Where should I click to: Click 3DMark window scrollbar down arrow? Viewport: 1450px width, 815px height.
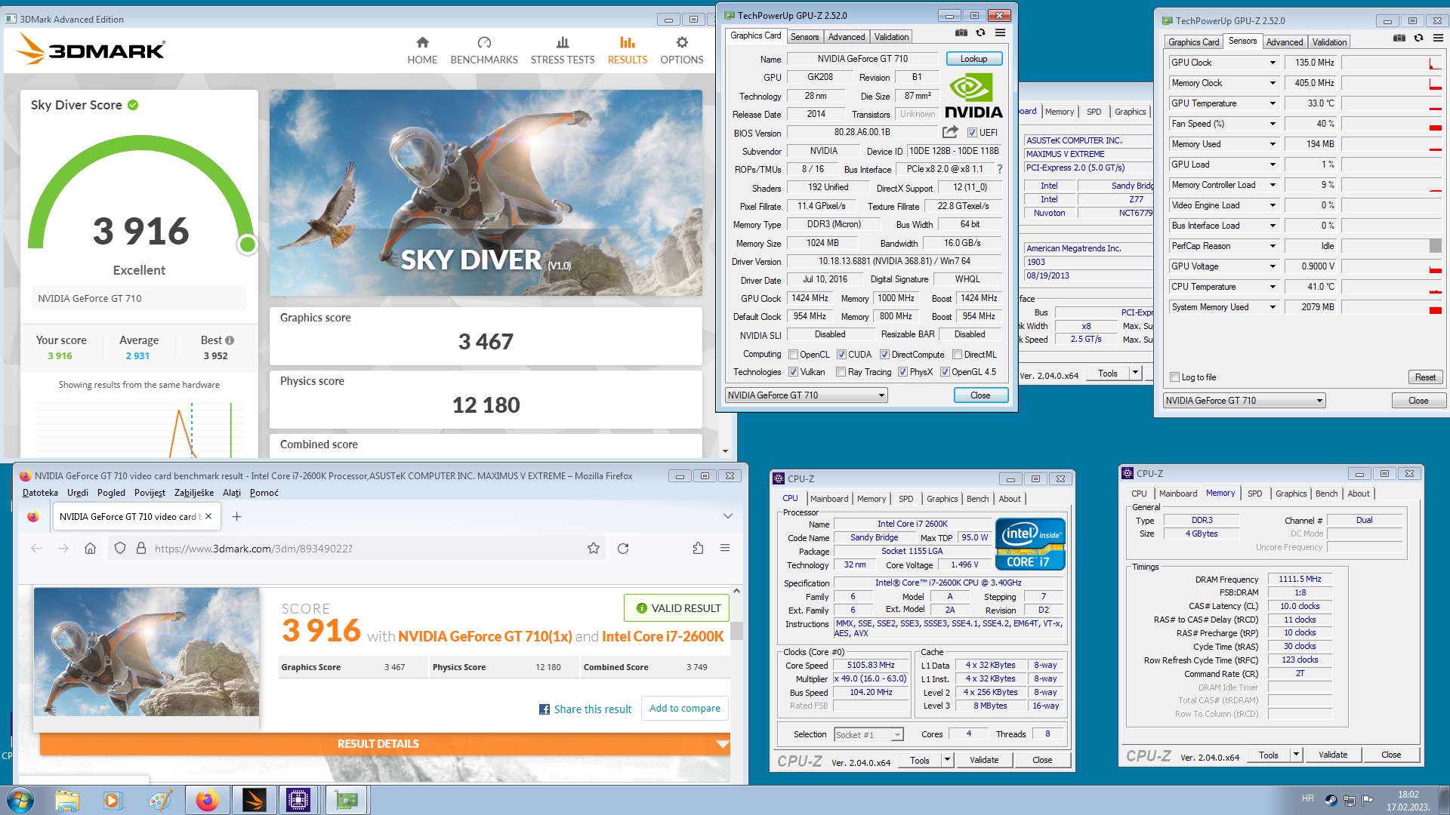[725, 451]
